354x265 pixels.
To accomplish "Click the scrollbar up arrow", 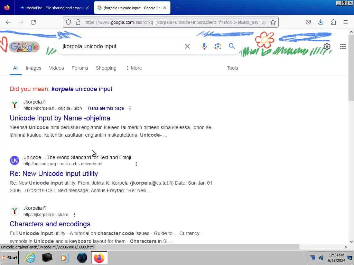I will [x=351, y=32].
